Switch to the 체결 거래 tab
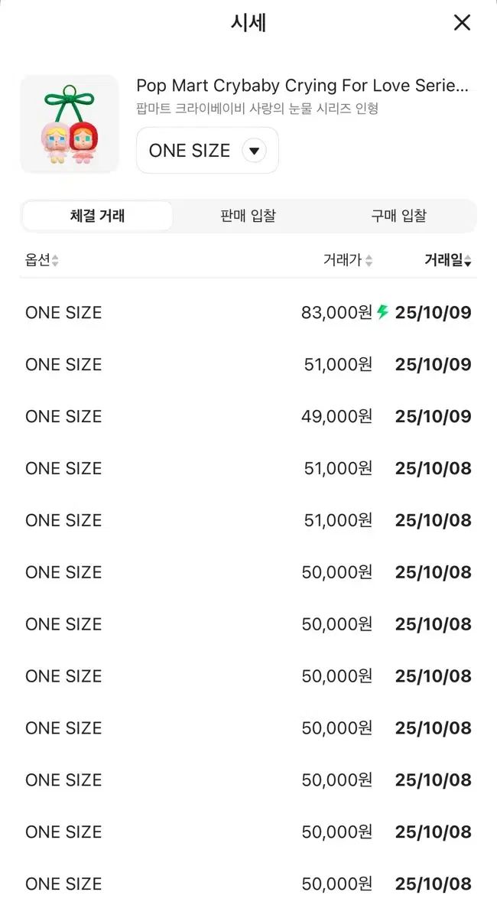The width and height of the screenshot is (497, 918). (x=97, y=216)
